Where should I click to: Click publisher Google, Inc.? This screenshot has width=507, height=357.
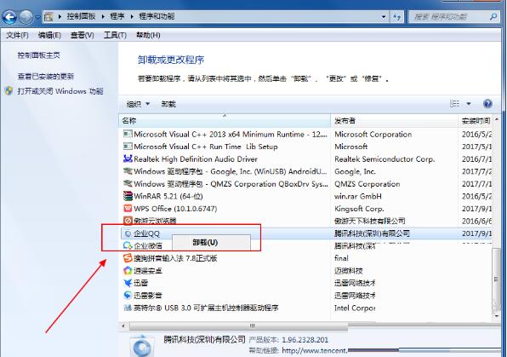point(355,171)
